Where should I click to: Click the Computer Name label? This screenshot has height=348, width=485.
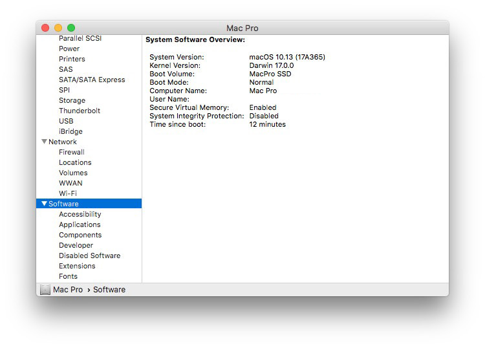178,91
